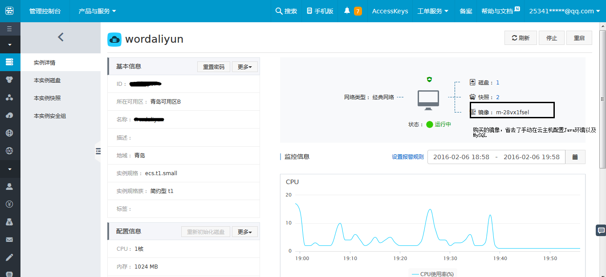The width and height of the screenshot is (606, 277).
Task: Select 本实例安全组 in the side menu
Action: (x=61, y=116)
